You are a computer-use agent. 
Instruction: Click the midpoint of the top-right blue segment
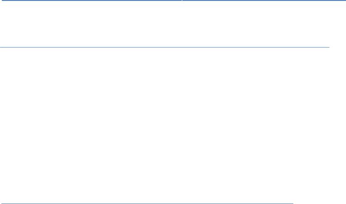tap(264, 0)
